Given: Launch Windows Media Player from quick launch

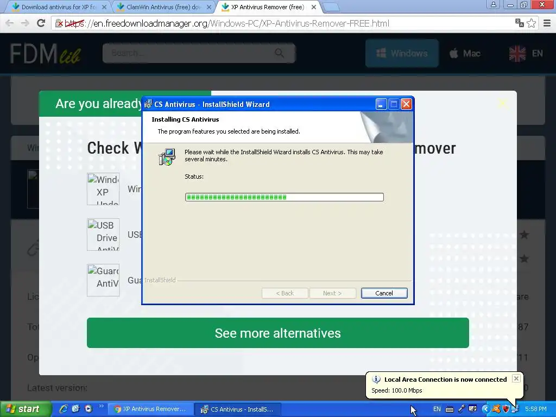Looking at the screenshot, I should tap(89, 409).
